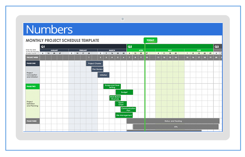
Task: Click the Budget task bar
Action: (124, 92)
